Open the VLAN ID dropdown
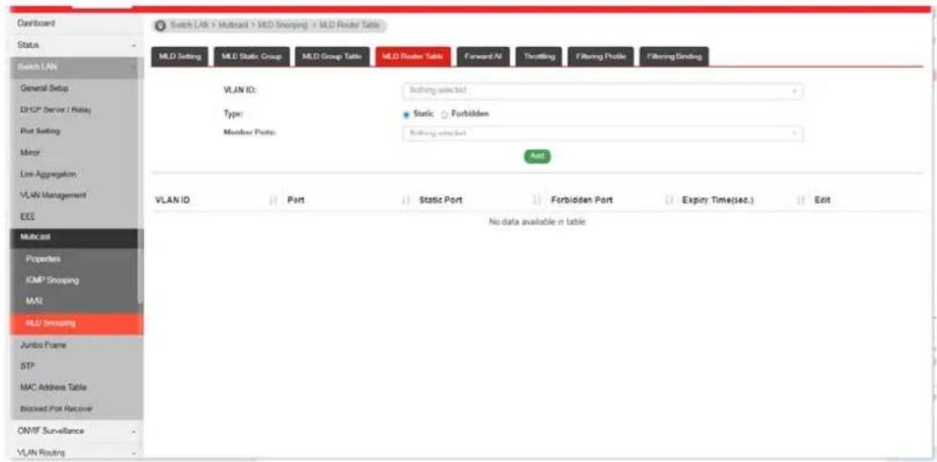This screenshot has width=937, height=462. pos(603,90)
